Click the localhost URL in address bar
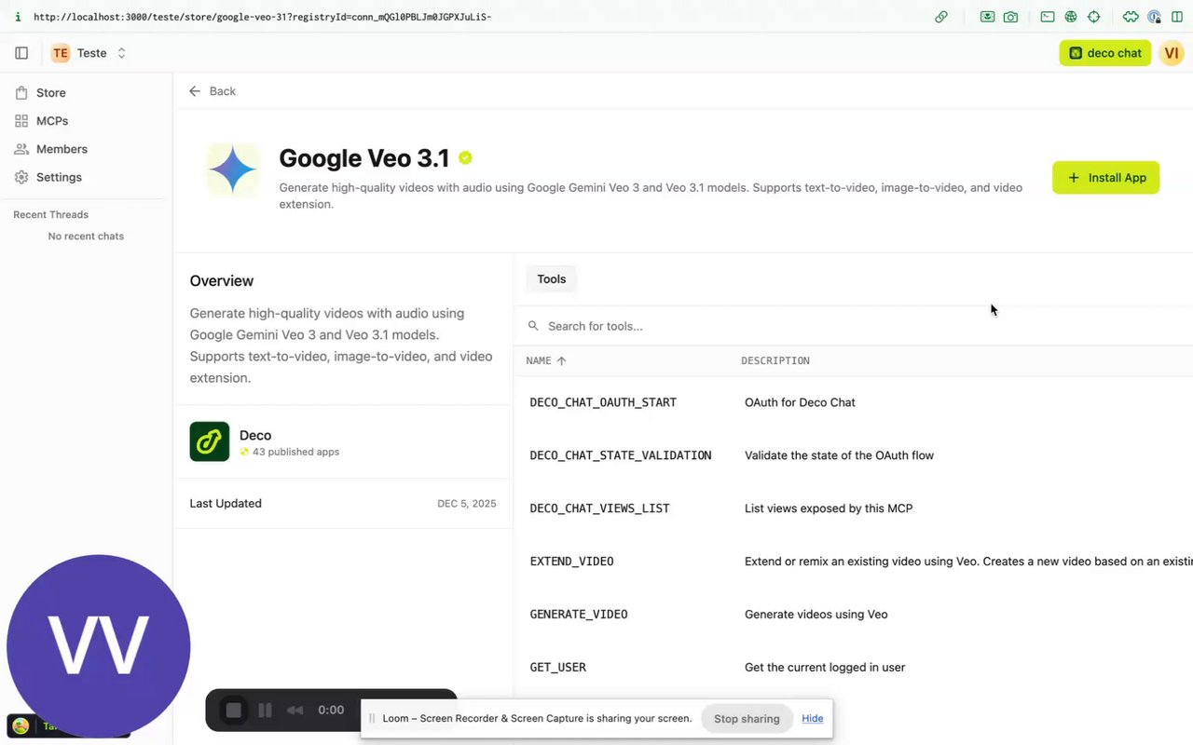1193x745 pixels. [262, 17]
